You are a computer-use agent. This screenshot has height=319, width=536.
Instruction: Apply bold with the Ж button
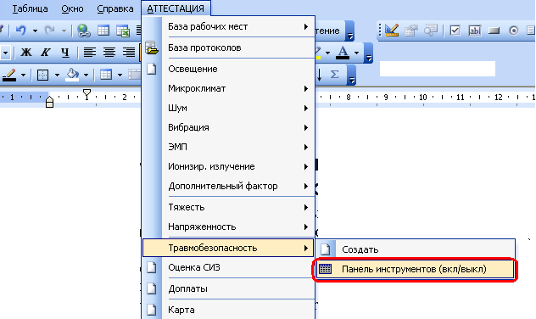pos(26,53)
